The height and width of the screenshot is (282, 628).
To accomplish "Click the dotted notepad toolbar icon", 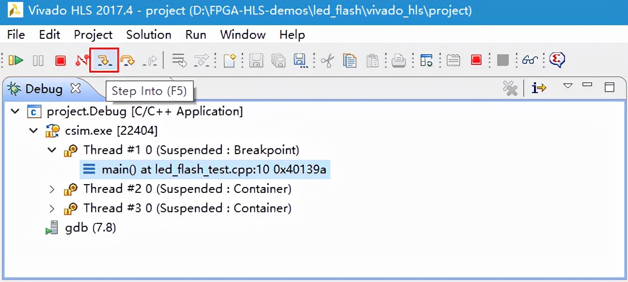I will pos(453,60).
